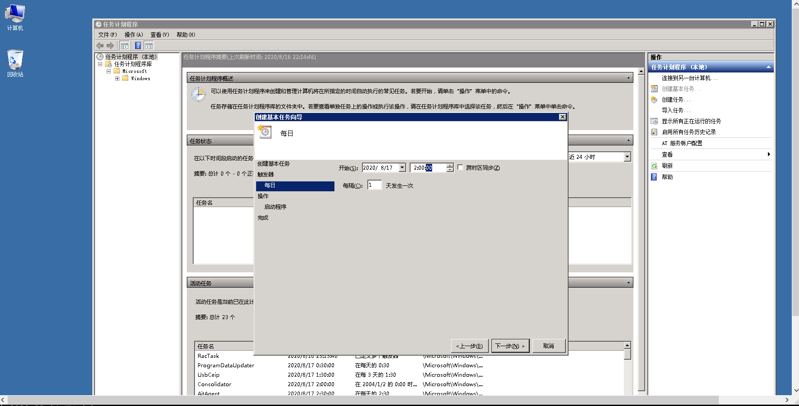Collapse the Task Scheduler Library tree node
Screen dimensions: 799x406
click(x=100, y=64)
